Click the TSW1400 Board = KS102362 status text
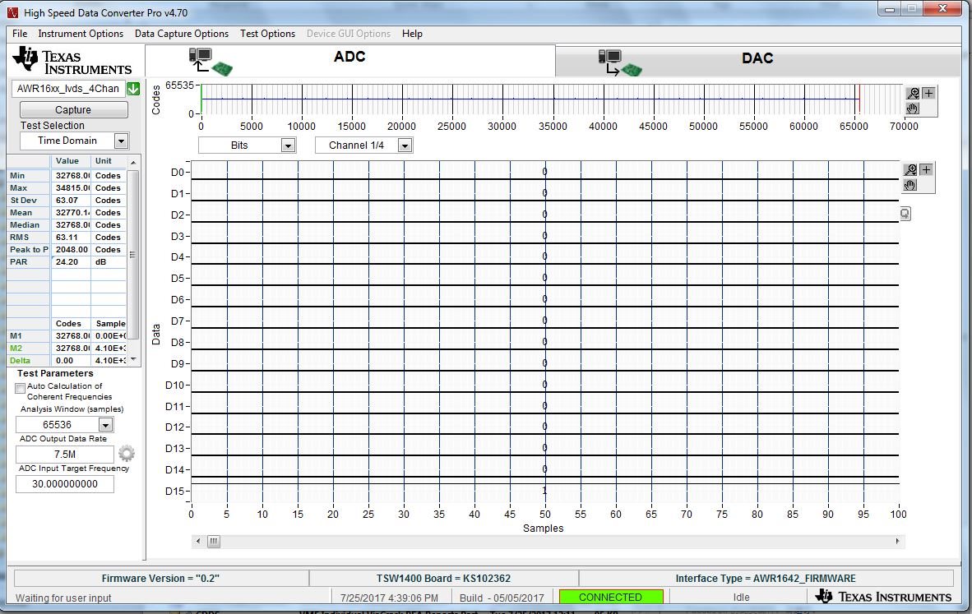 pyautogui.click(x=444, y=579)
